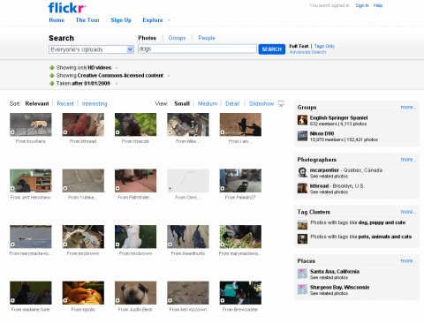The image size is (424, 324).
Task: Show more Photographers results
Action: (408, 160)
